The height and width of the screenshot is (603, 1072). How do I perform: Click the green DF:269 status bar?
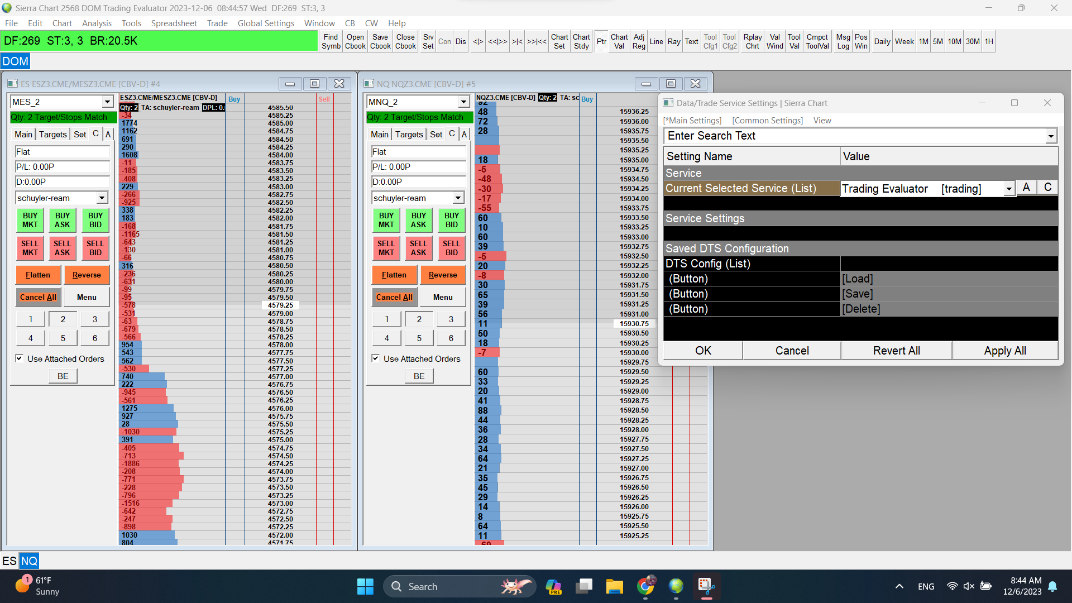pyautogui.click(x=160, y=41)
